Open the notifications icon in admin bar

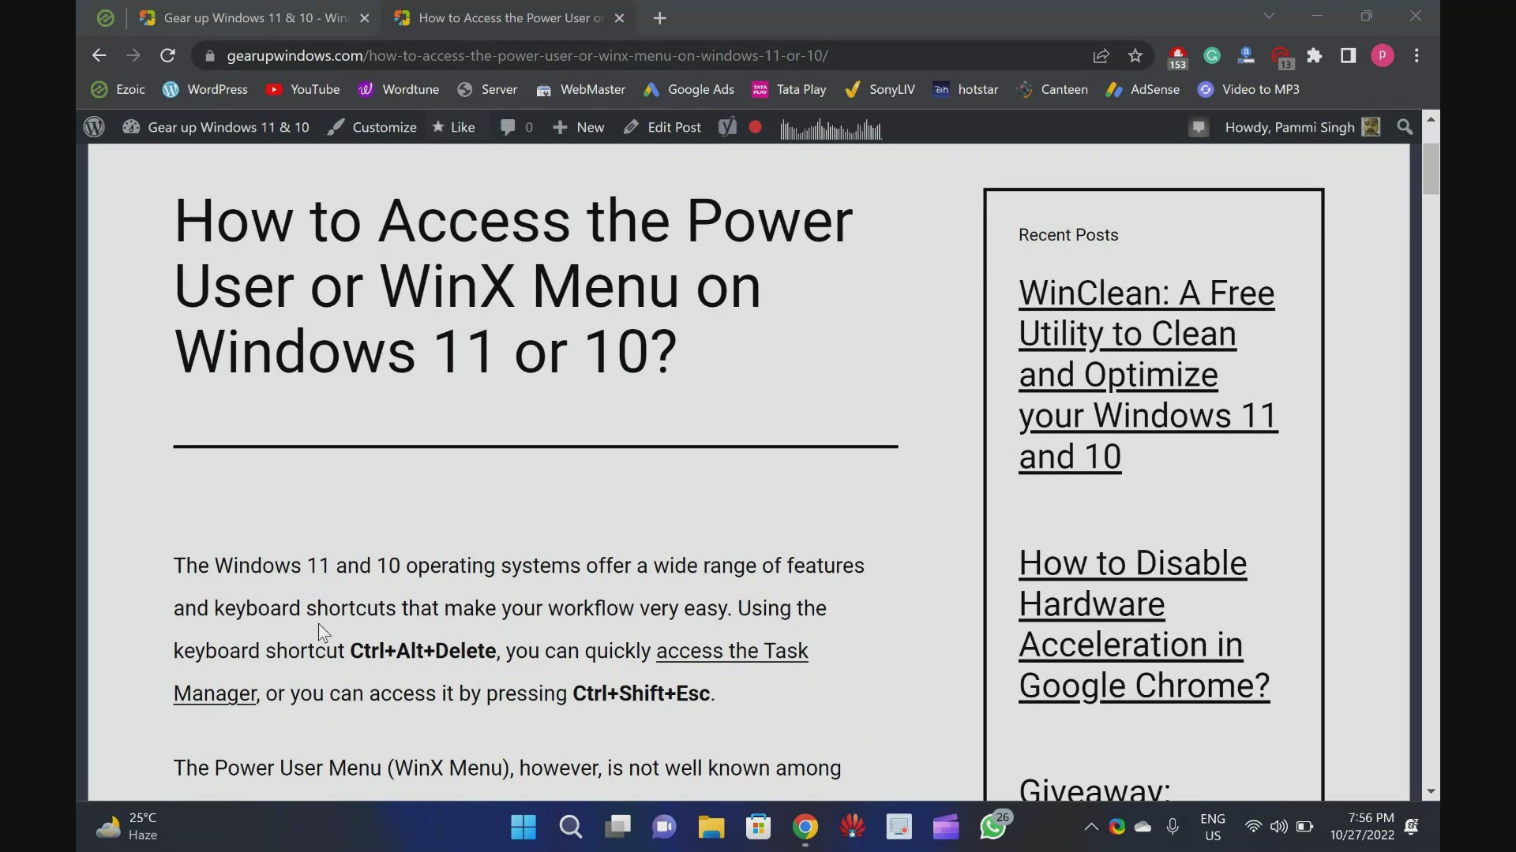coord(1199,127)
